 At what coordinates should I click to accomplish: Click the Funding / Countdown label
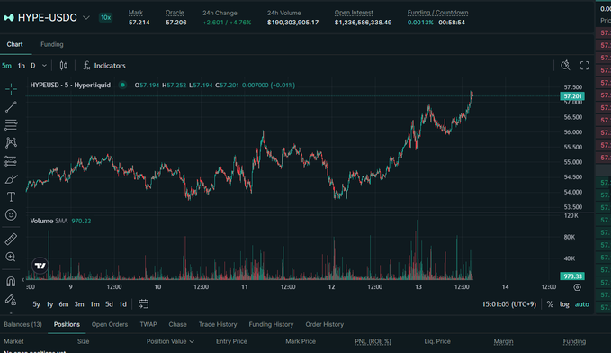tap(437, 13)
